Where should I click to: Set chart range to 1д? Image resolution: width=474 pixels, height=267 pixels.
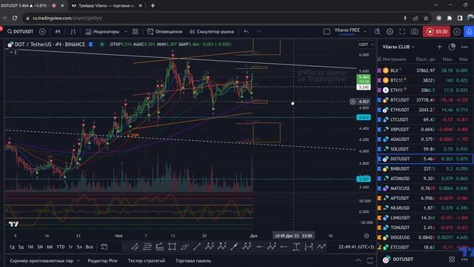tap(12, 247)
